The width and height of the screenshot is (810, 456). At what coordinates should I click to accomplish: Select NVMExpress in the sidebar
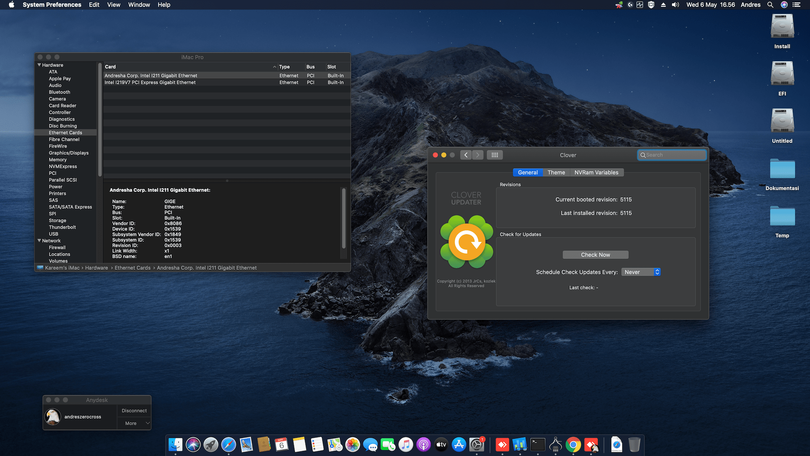click(63, 166)
